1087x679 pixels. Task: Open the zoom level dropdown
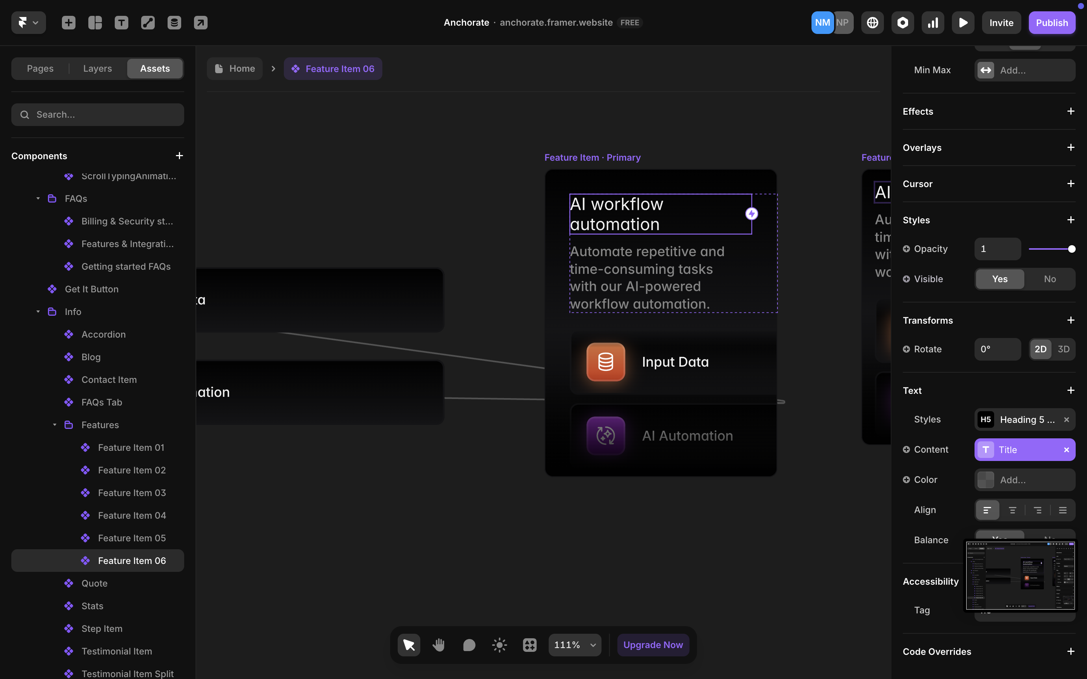[574, 644]
